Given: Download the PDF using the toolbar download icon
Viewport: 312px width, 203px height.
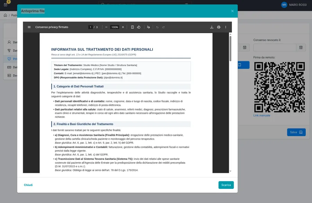Looking at the screenshot, I should point(212,27).
